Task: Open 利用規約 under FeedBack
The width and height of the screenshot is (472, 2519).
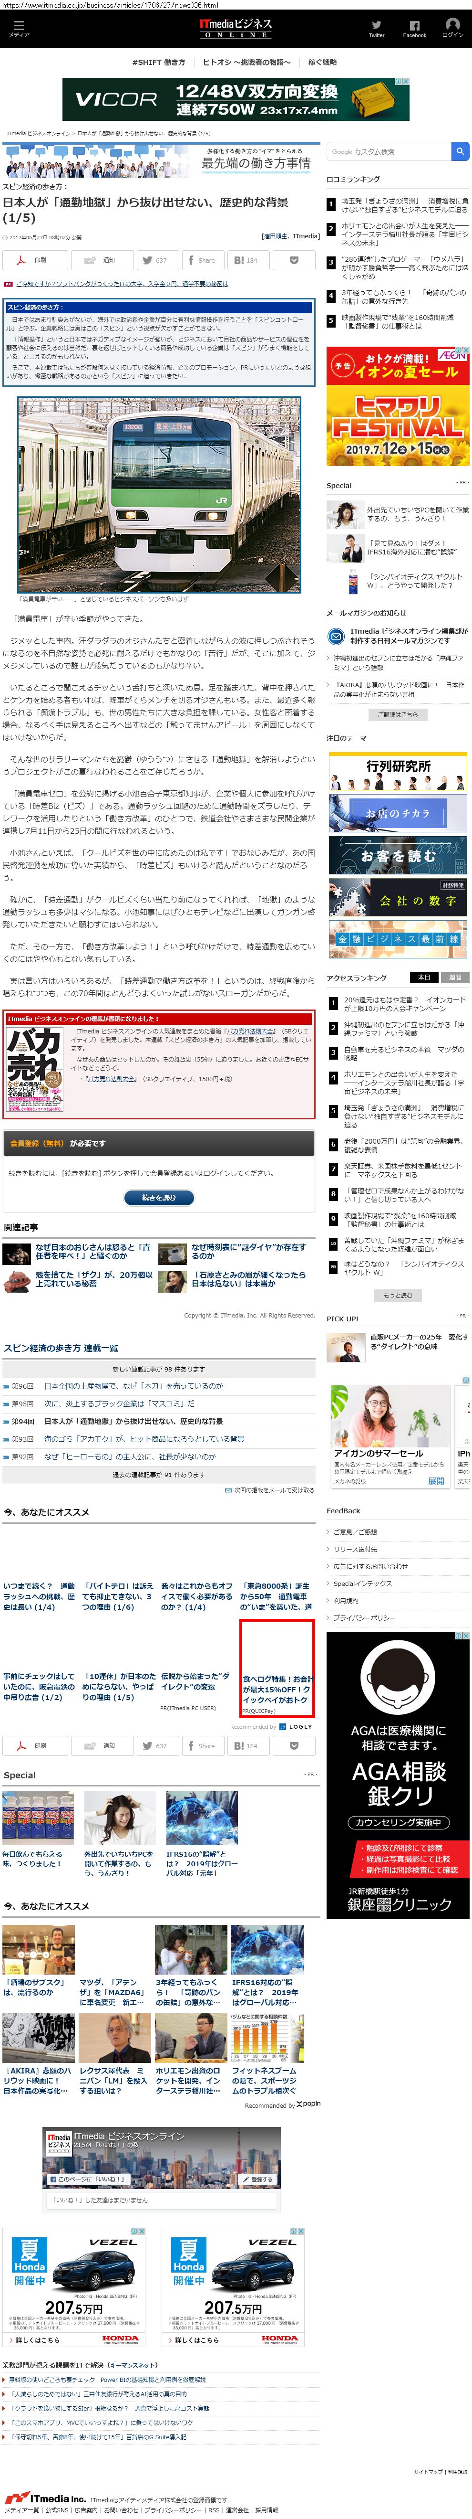Action: click(x=346, y=1601)
